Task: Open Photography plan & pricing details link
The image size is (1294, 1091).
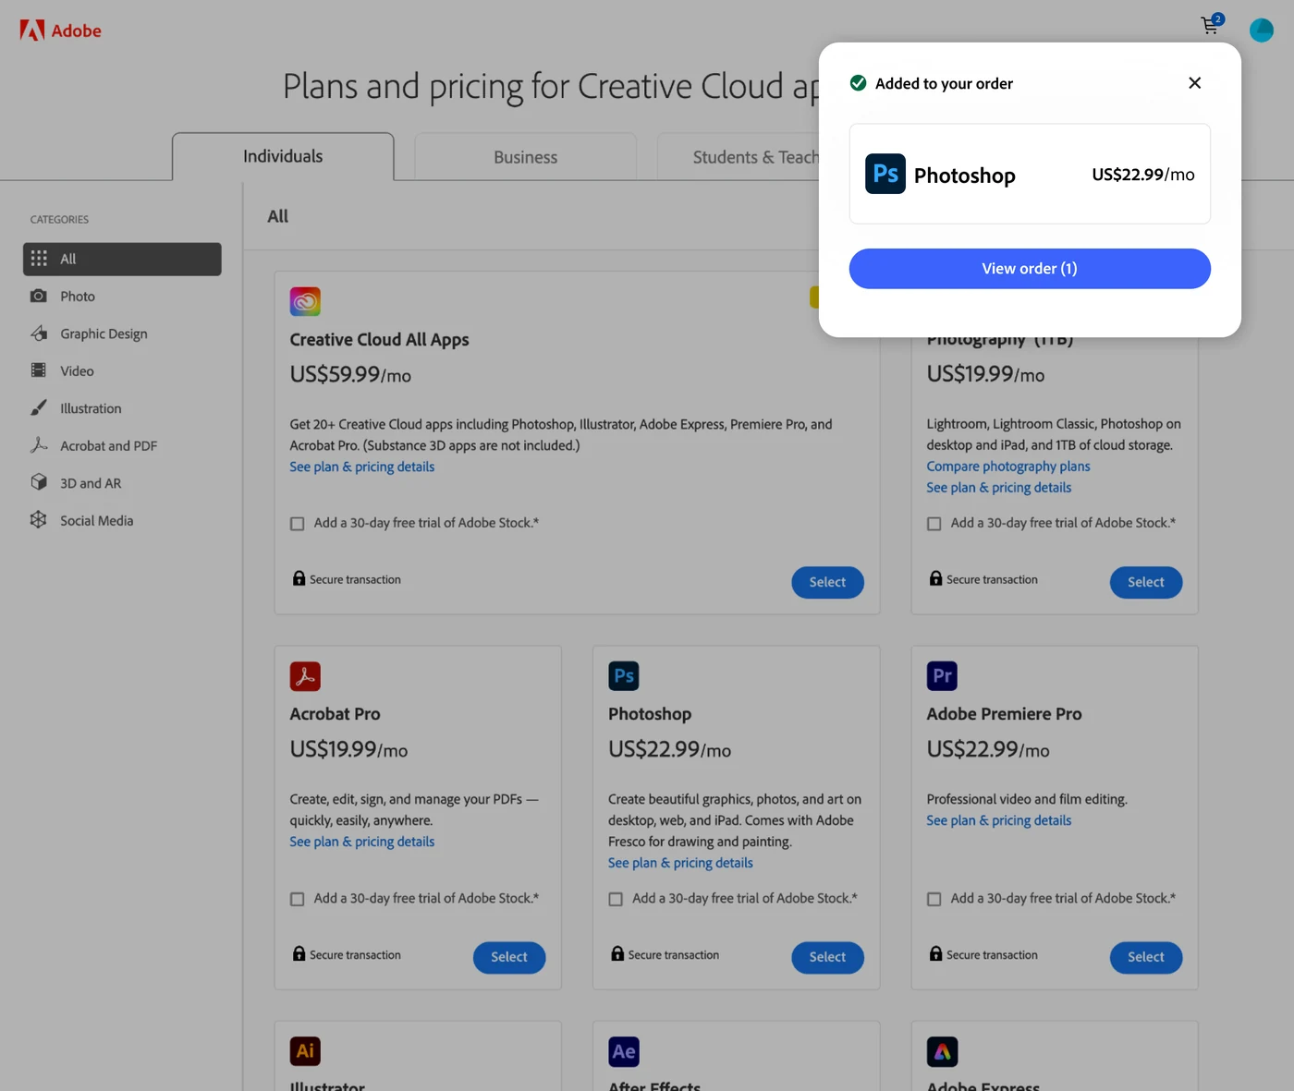Action: (x=999, y=488)
